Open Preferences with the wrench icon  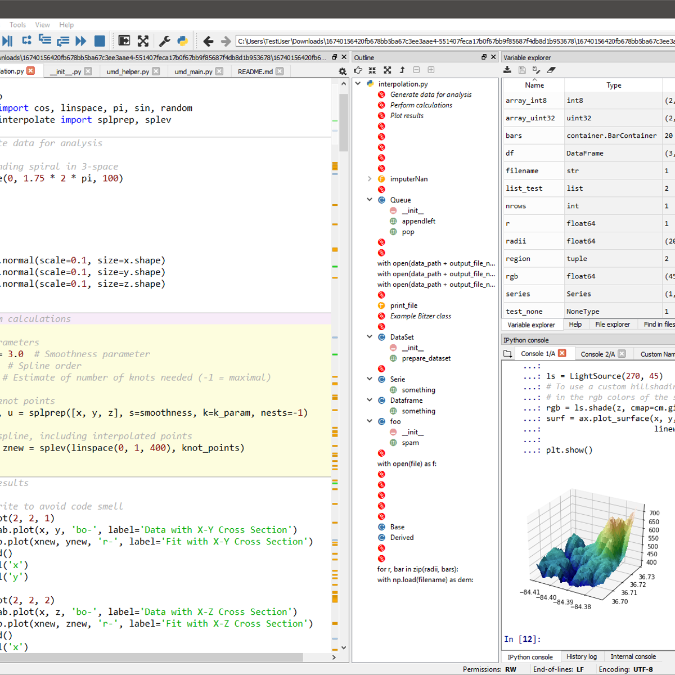coord(164,40)
